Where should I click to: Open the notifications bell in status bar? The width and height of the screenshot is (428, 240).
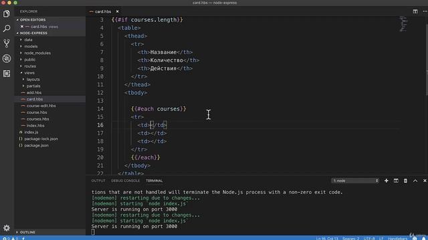click(424, 239)
